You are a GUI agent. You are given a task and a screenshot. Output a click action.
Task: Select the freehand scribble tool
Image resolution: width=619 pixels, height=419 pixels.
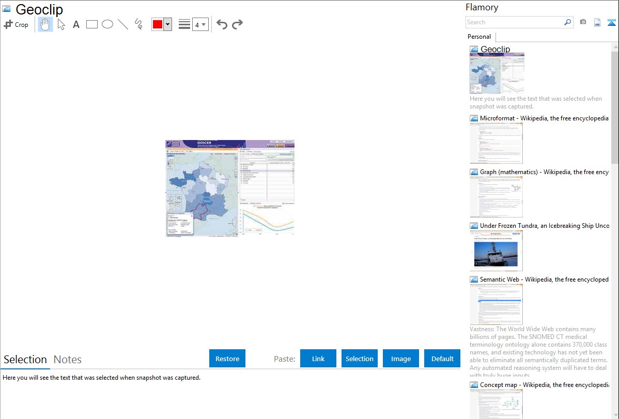138,24
